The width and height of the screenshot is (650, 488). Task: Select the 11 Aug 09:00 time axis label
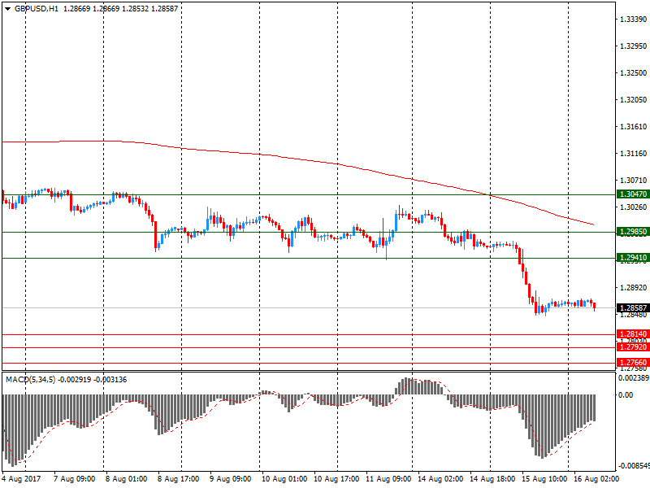click(x=388, y=479)
